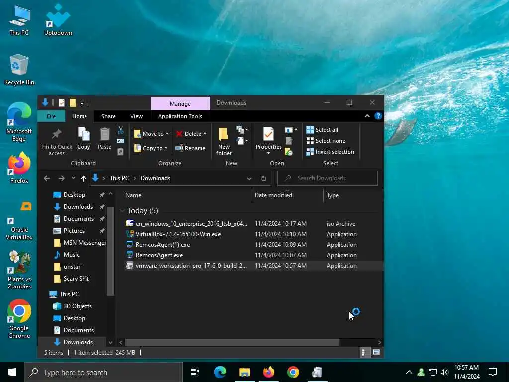Screen dimensions: 509x382
Task: Open Firefox from the taskbar
Action: coord(268,372)
